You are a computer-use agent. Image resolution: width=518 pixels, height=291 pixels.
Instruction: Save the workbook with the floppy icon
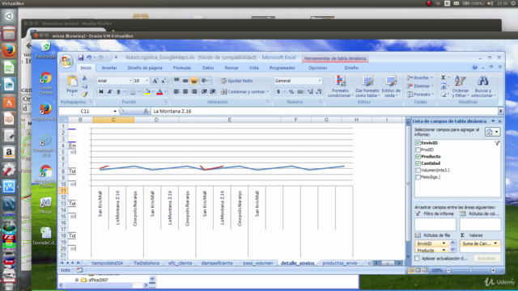pyautogui.click(x=81, y=57)
